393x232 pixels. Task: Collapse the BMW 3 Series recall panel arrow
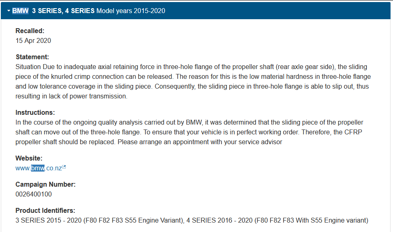[9, 11]
